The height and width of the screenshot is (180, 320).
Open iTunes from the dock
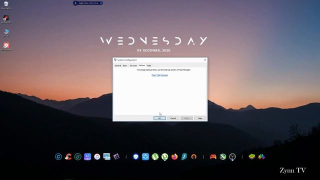pyautogui.click(x=97, y=156)
